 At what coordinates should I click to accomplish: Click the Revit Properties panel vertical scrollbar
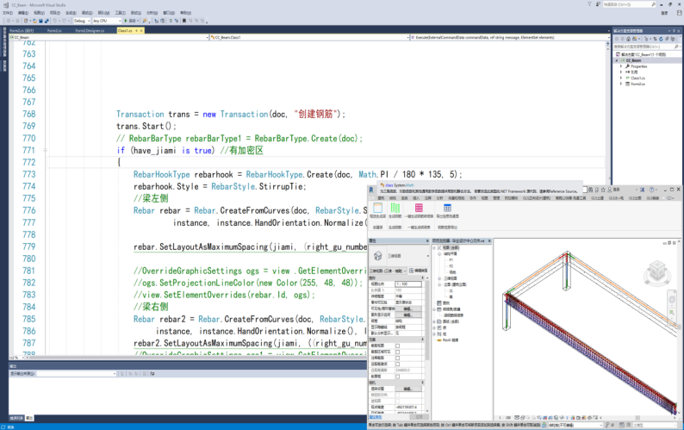[427, 319]
